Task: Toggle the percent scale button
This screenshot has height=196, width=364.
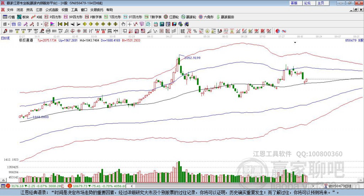Action: 195,31
